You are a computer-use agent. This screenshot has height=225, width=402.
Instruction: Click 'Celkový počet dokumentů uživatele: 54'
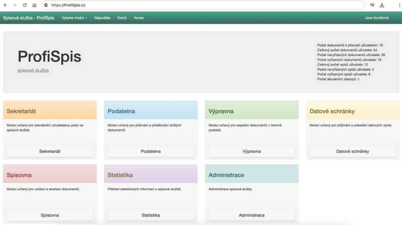click(347, 50)
